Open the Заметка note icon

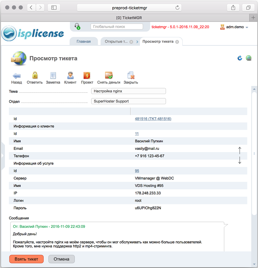pos(53,76)
